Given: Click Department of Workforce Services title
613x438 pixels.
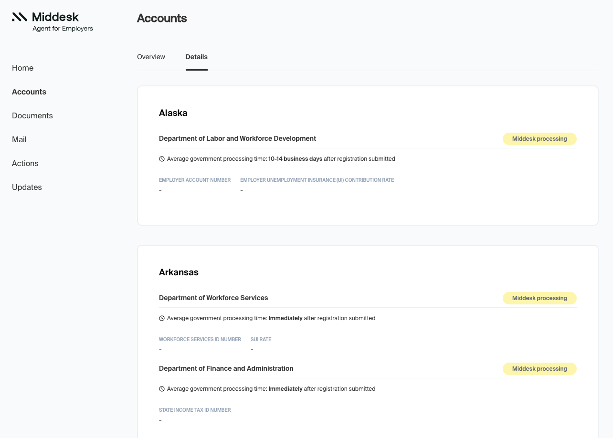Looking at the screenshot, I should [x=213, y=298].
